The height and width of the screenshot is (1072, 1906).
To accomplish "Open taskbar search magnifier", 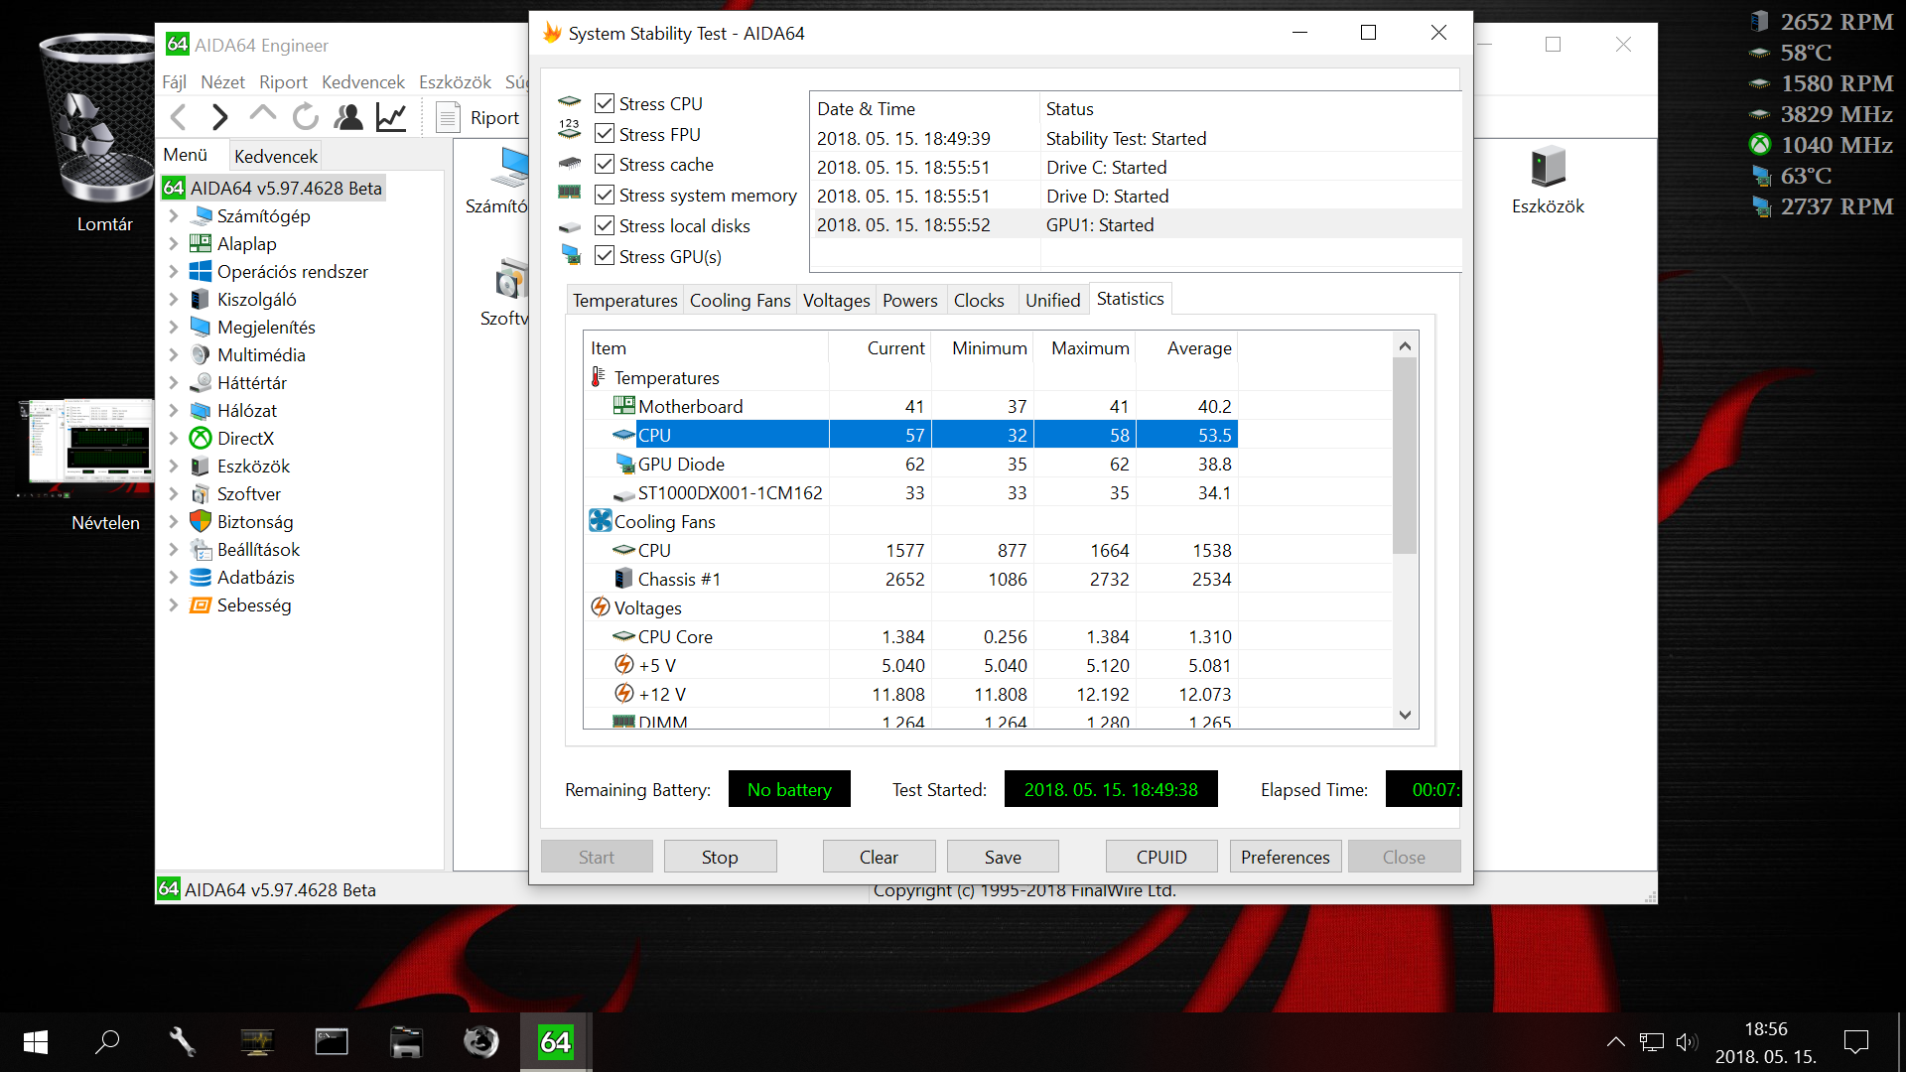I will (x=107, y=1041).
